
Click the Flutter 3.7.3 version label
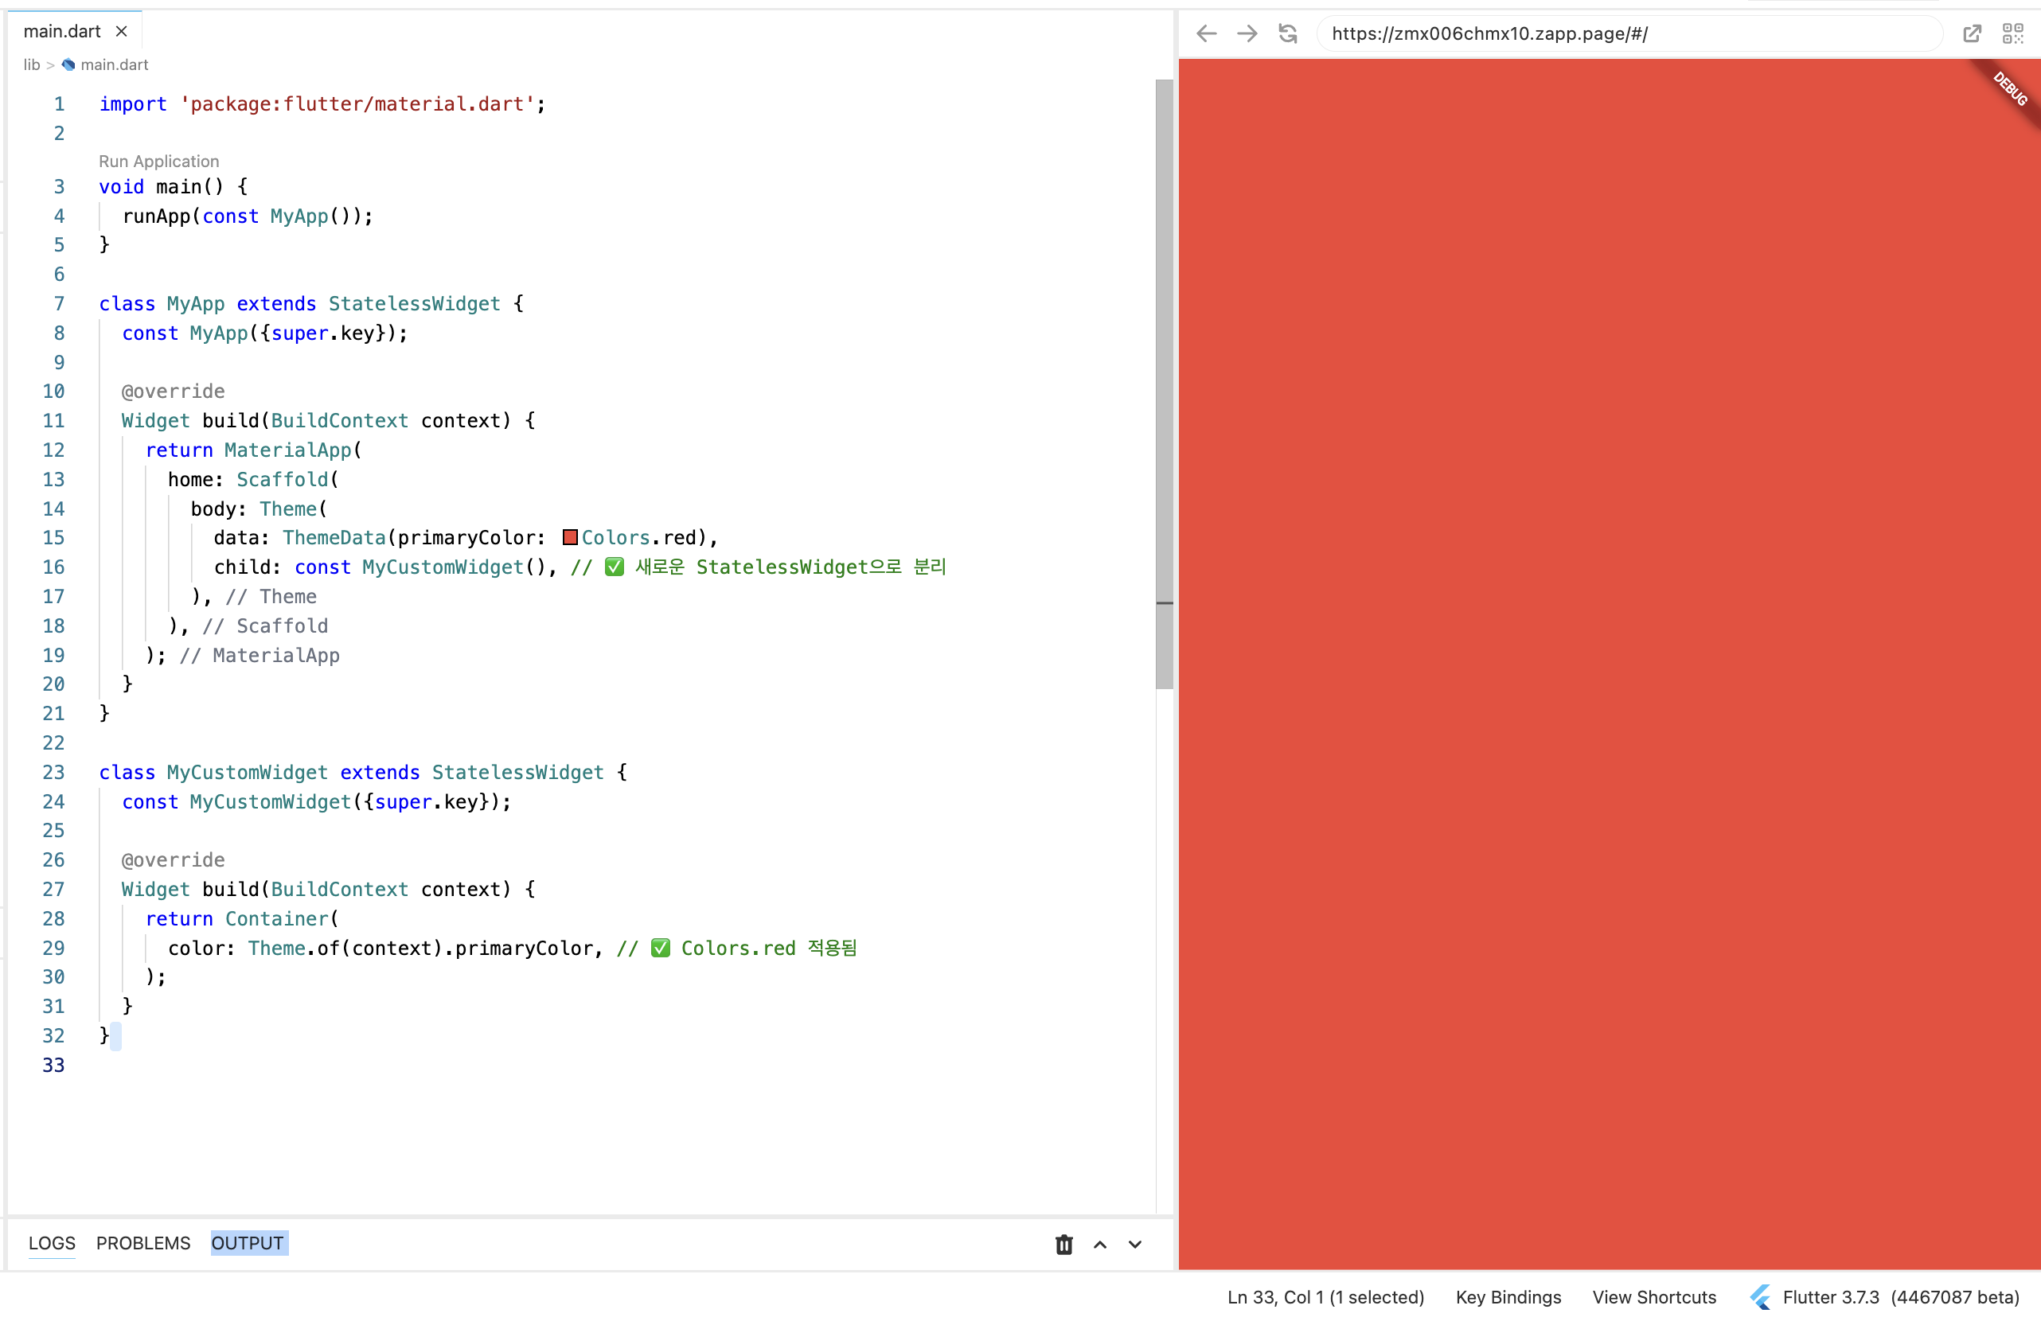[x=1831, y=1297]
